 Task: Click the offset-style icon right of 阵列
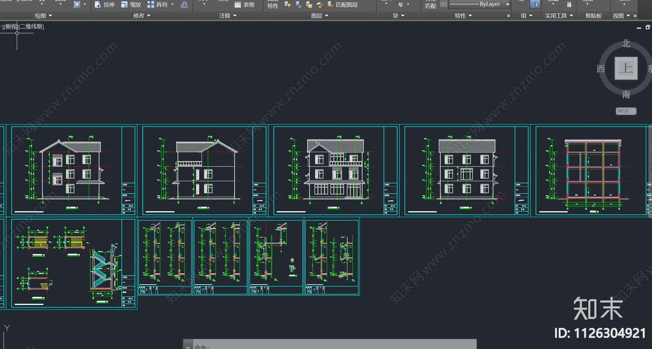(x=184, y=4)
